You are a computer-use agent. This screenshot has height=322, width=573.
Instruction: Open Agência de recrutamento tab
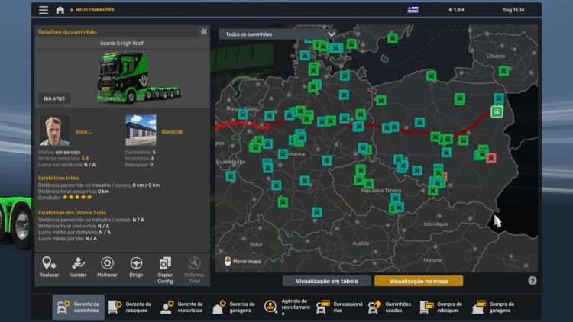[x=286, y=307]
